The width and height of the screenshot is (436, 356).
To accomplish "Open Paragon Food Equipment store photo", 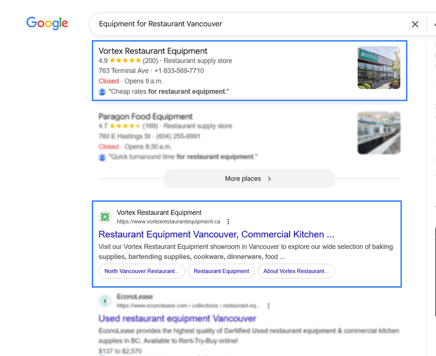I will tap(379, 133).
